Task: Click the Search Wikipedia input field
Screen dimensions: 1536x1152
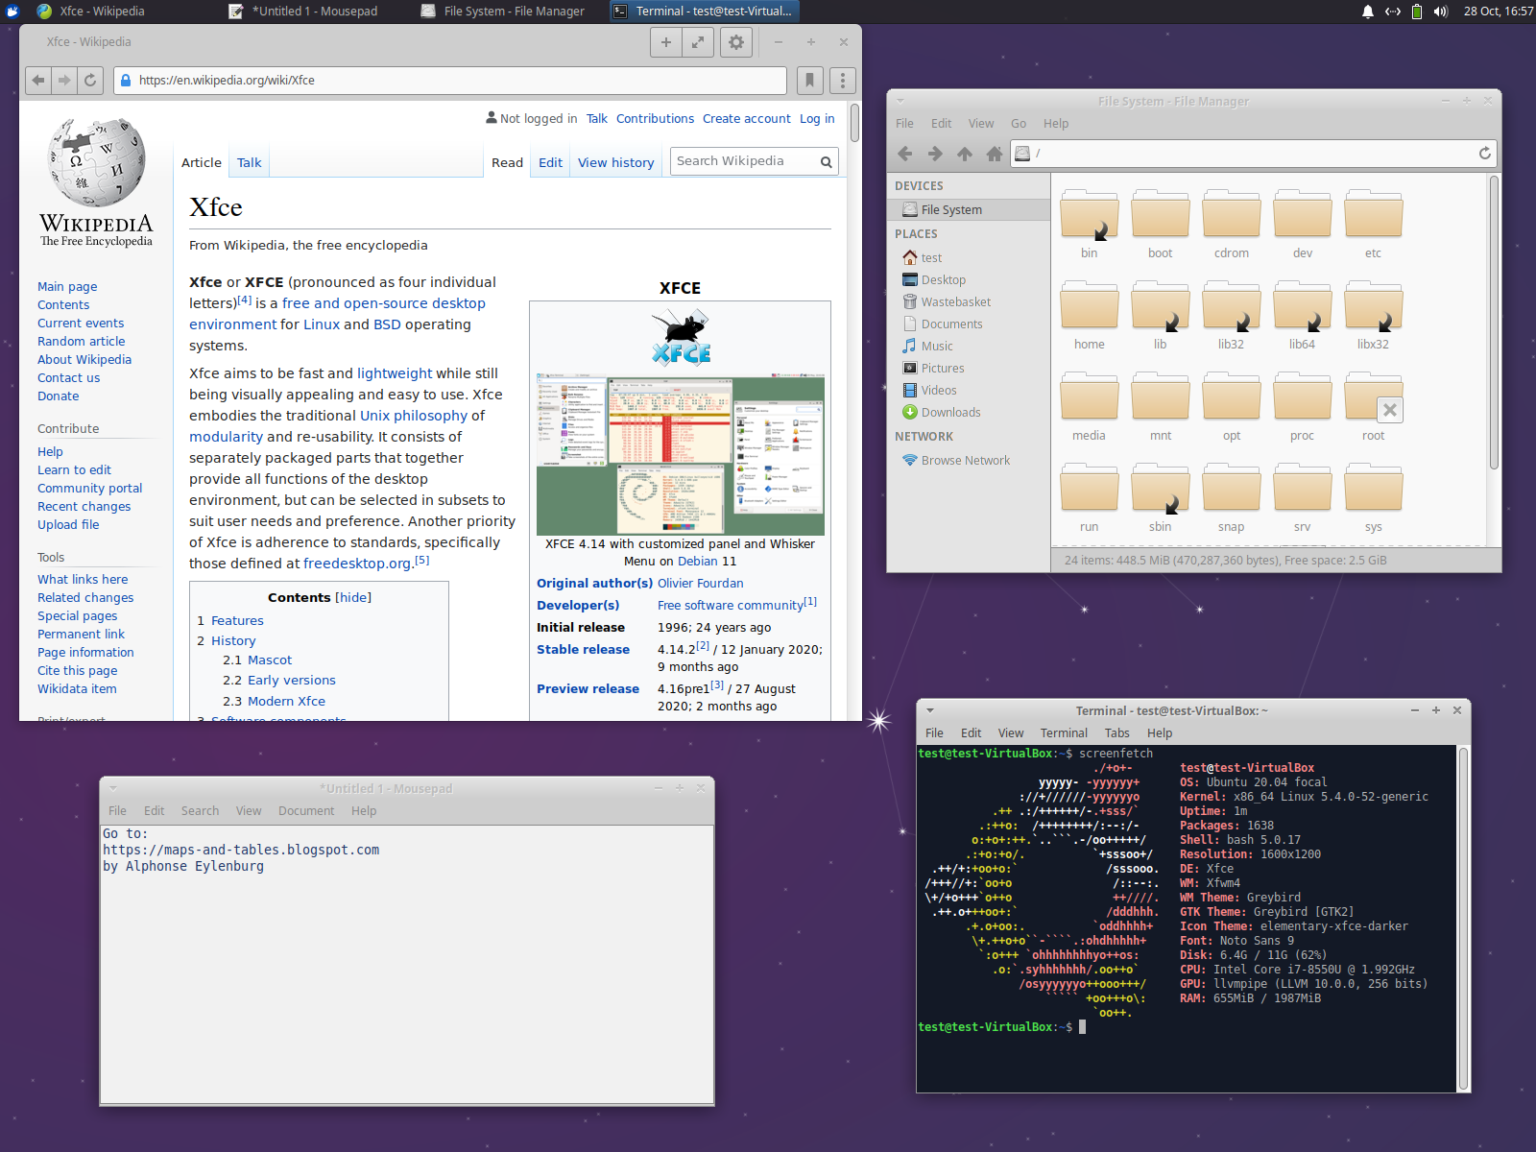Action: coord(744,161)
